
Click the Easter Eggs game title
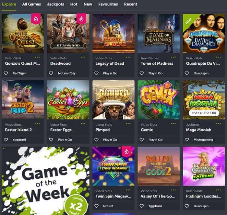tap(61, 130)
